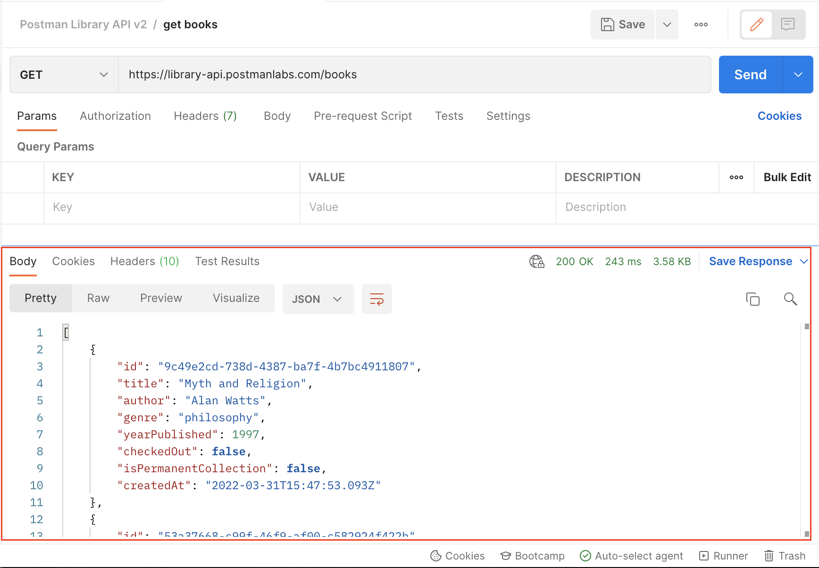Open the GET method dropdown
This screenshot has width=819, height=568.
pos(63,74)
